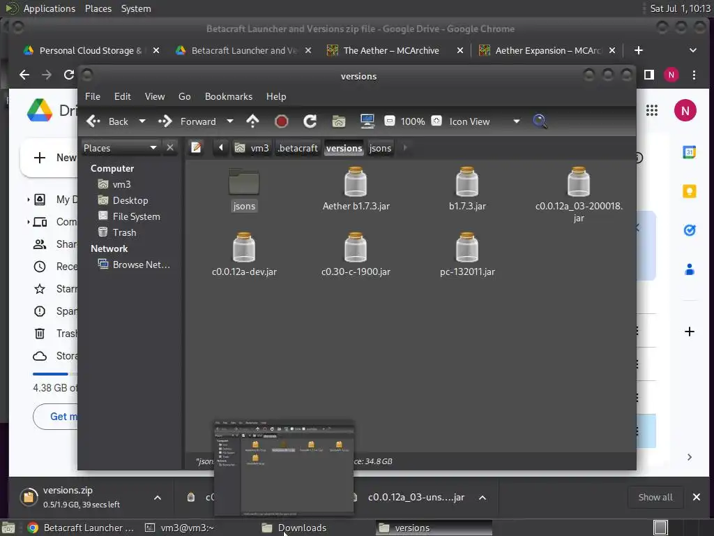Open Google Tasks side panel icon
Image resolution: width=714 pixels, height=536 pixels.
(x=690, y=230)
